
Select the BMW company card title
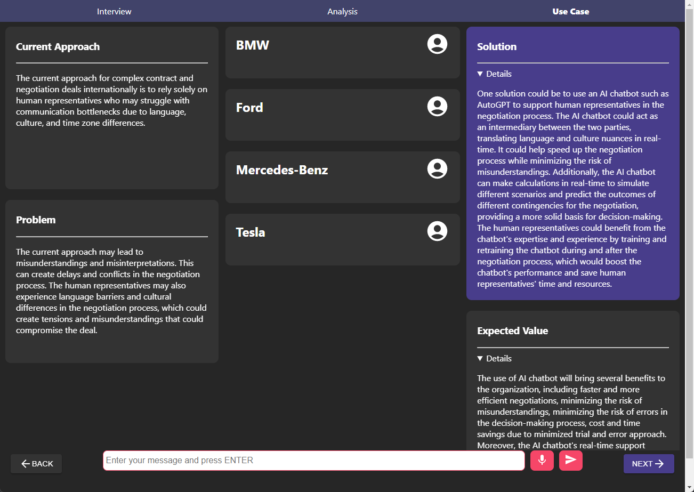(253, 45)
